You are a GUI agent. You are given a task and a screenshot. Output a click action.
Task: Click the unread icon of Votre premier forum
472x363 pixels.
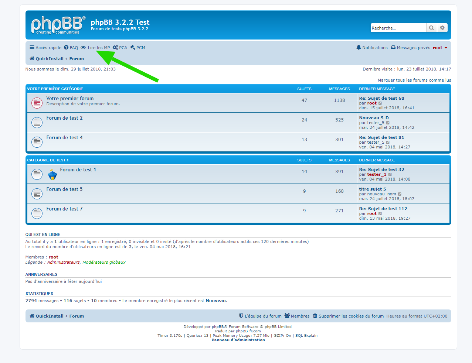[x=37, y=103]
